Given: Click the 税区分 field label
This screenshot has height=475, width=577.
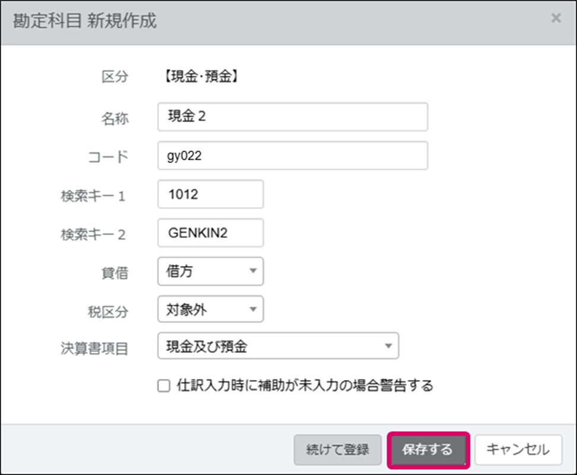Looking at the screenshot, I should [107, 311].
